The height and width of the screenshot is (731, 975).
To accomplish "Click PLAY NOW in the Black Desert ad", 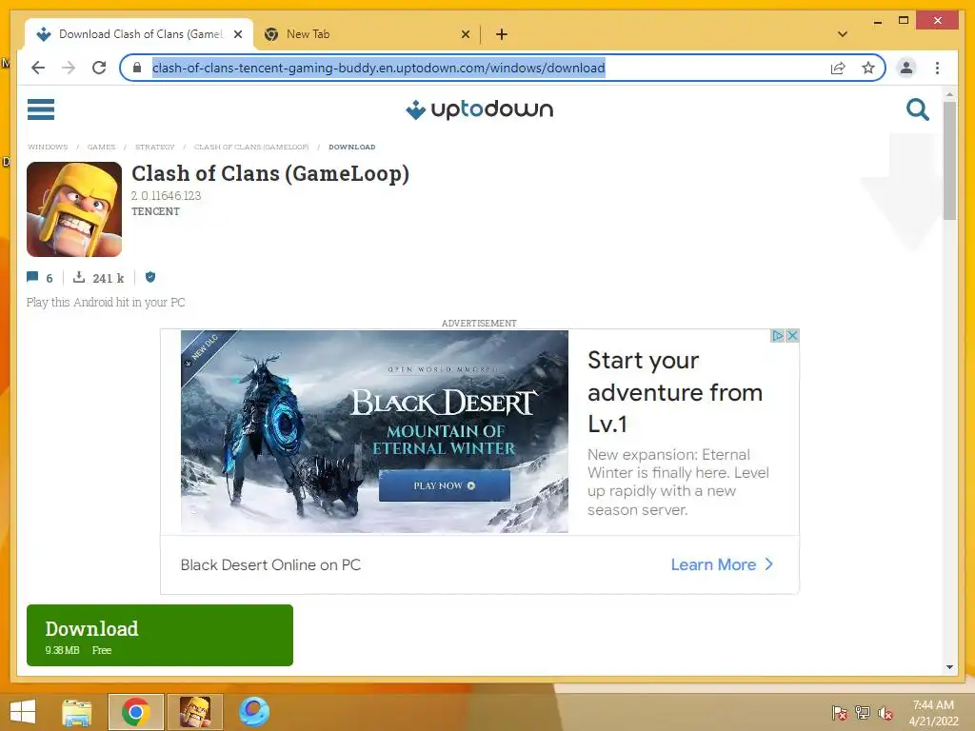I will pyautogui.click(x=445, y=485).
